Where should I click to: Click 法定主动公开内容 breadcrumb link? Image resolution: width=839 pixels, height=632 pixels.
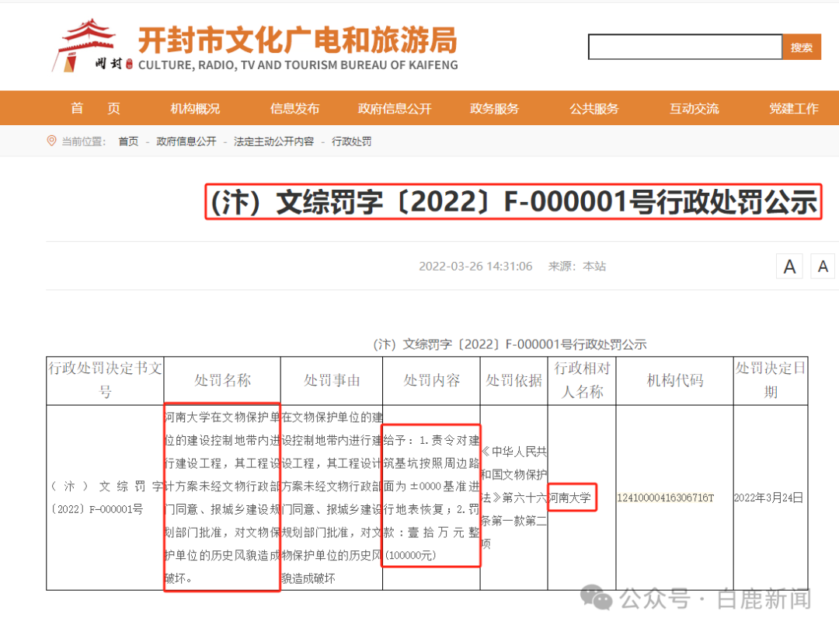[274, 141]
